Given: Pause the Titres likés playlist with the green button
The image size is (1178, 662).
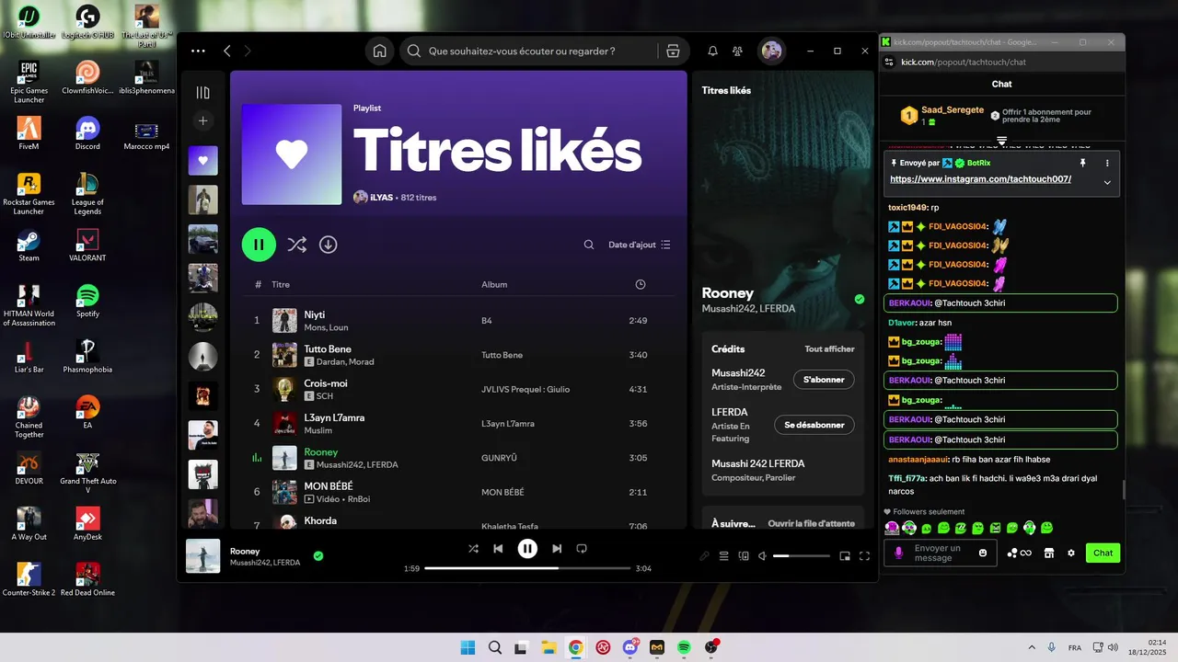Looking at the screenshot, I should coord(259,245).
